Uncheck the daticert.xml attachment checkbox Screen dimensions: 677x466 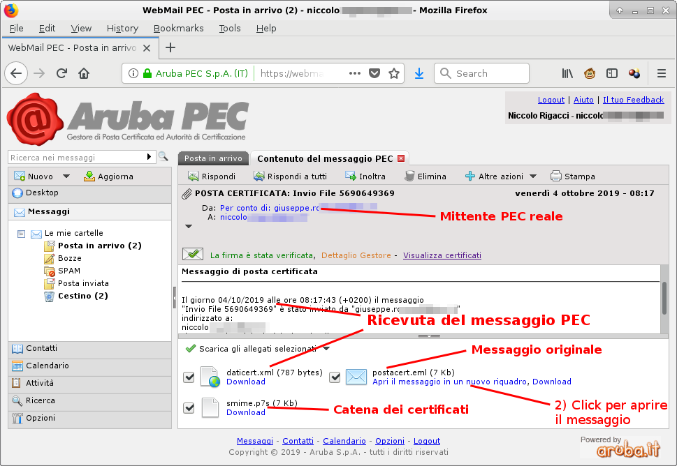[x=189, y=377]
